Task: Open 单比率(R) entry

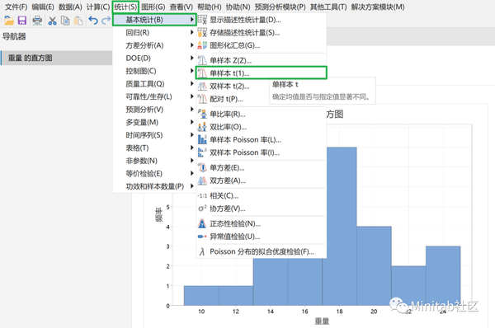Action: coord(262,114)
